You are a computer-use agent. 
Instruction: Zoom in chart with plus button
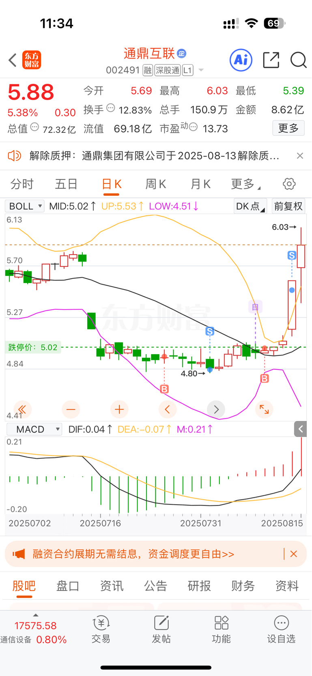pos(119,409)
